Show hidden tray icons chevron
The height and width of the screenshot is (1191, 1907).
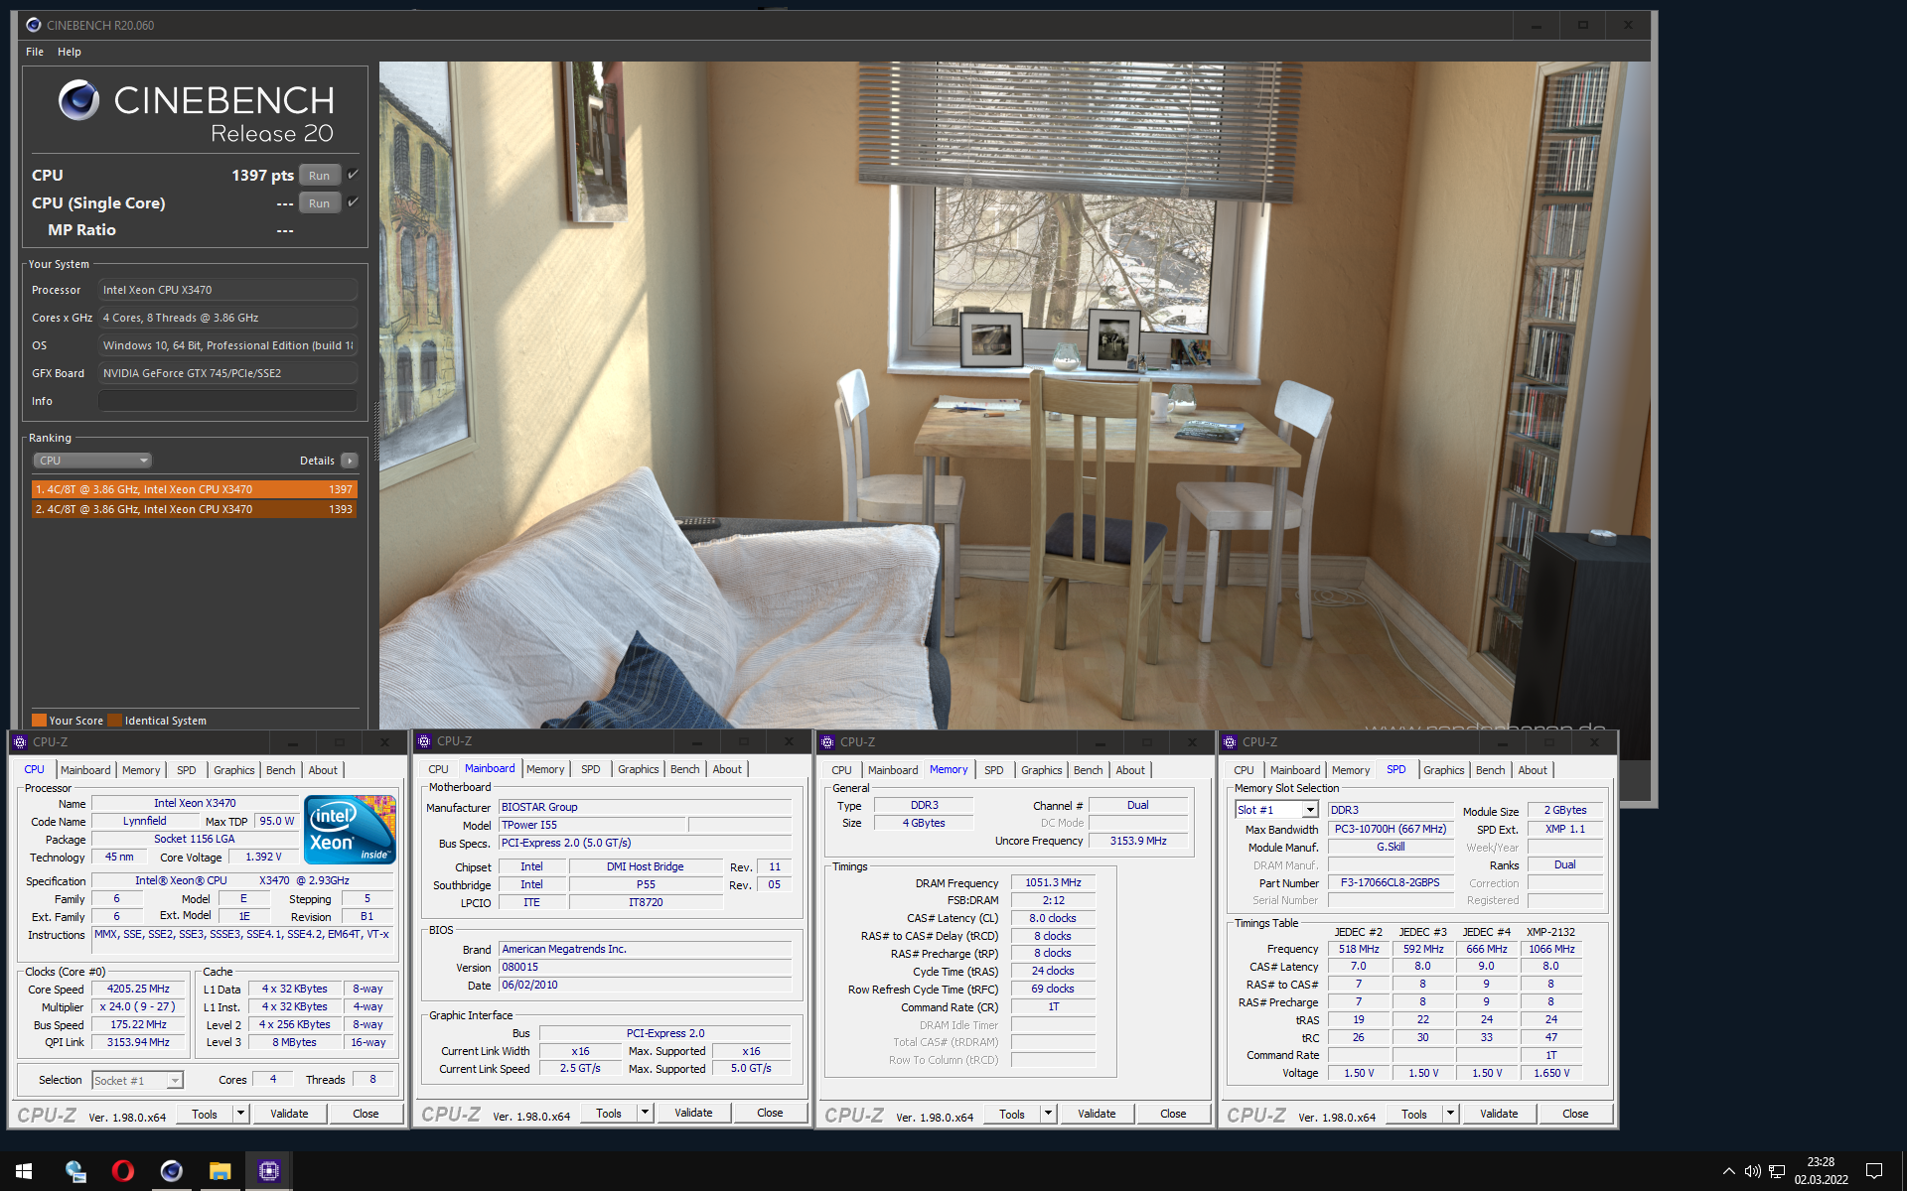(1729, 1171)
